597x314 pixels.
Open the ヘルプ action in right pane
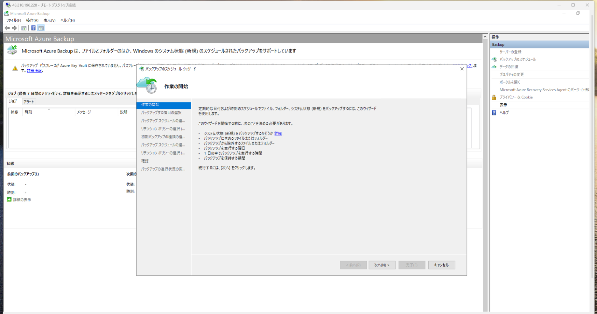pyautogui.click(x=504, y=113)
